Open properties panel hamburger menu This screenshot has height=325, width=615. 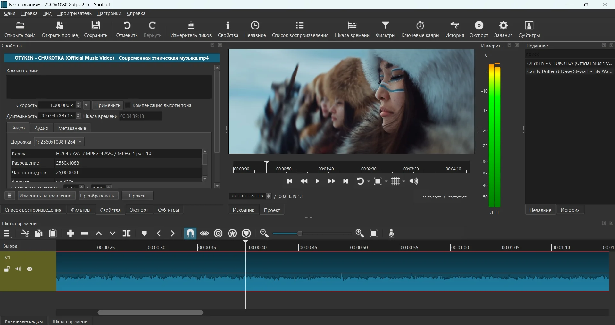click(x=10, y=196)
